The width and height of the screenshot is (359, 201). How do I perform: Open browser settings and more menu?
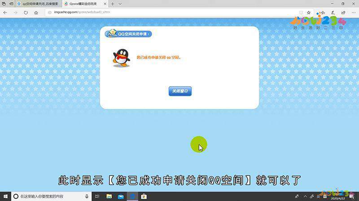click(354, 13)
